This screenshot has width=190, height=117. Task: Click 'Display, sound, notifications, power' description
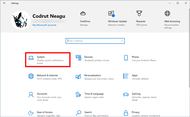point(50,62)
